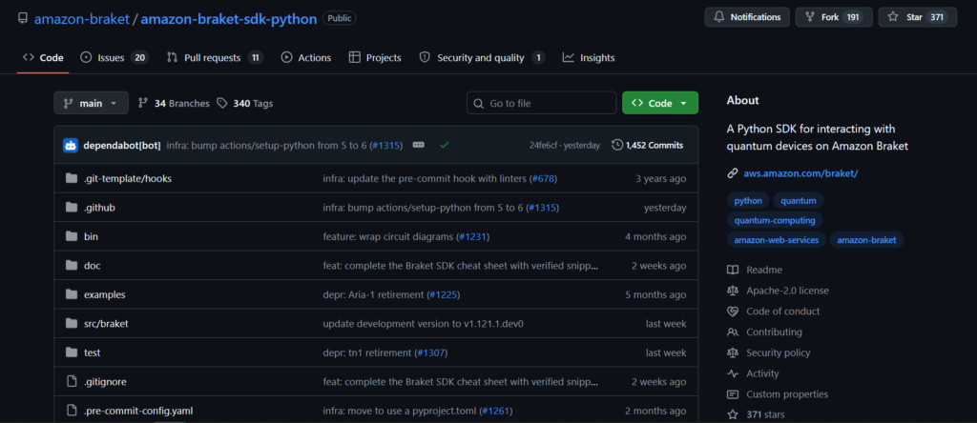Expand the main branch selector dropdown
This screenshot has height=423, width=977.
91,103
